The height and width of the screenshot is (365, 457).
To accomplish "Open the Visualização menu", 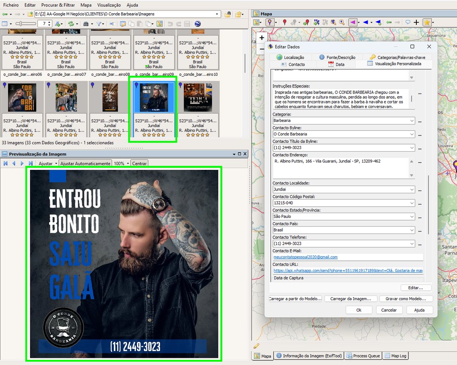I will 109,5.
